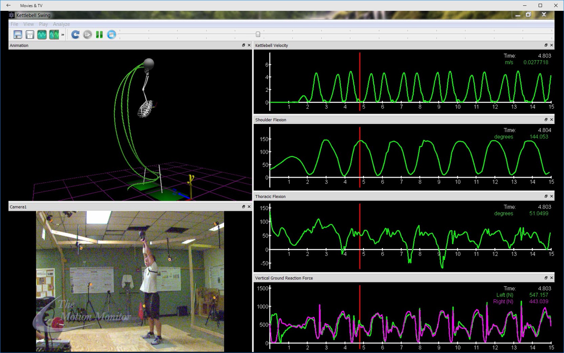Click the playback timeline slider handle
The height and width of the screenshot is (353, 564).
click(258, 34)
